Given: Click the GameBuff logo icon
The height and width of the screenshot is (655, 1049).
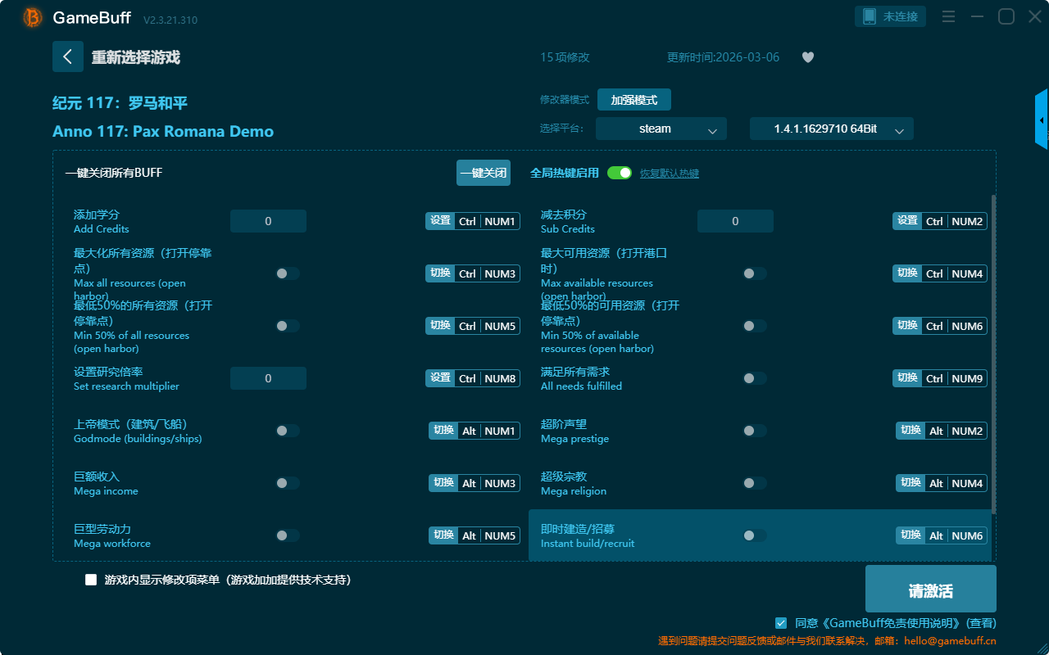Looking at the screenshot, I should coord(33,17).
